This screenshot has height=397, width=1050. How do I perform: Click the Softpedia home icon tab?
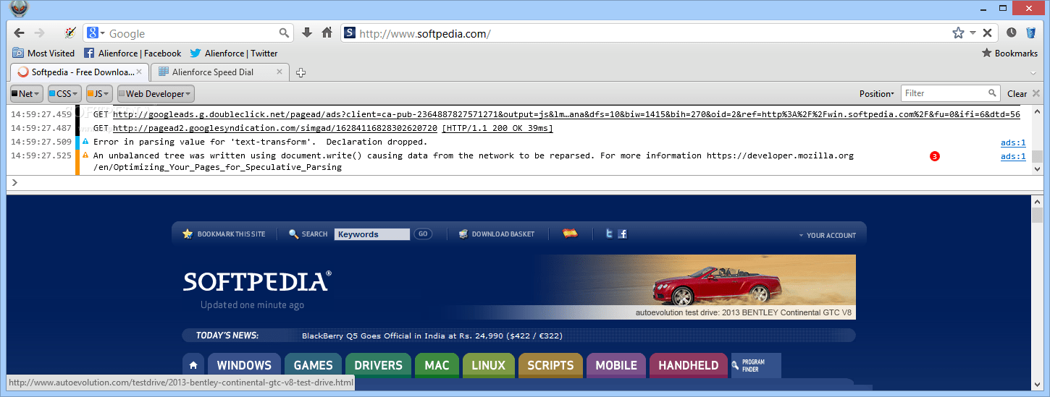click(193, 365)
